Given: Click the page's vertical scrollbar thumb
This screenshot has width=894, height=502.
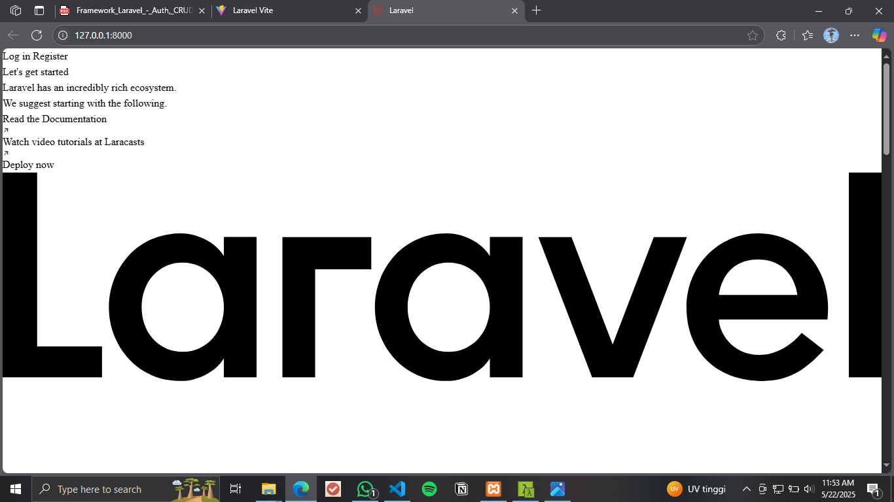Looking at the screenshot, I should [887, 108].
